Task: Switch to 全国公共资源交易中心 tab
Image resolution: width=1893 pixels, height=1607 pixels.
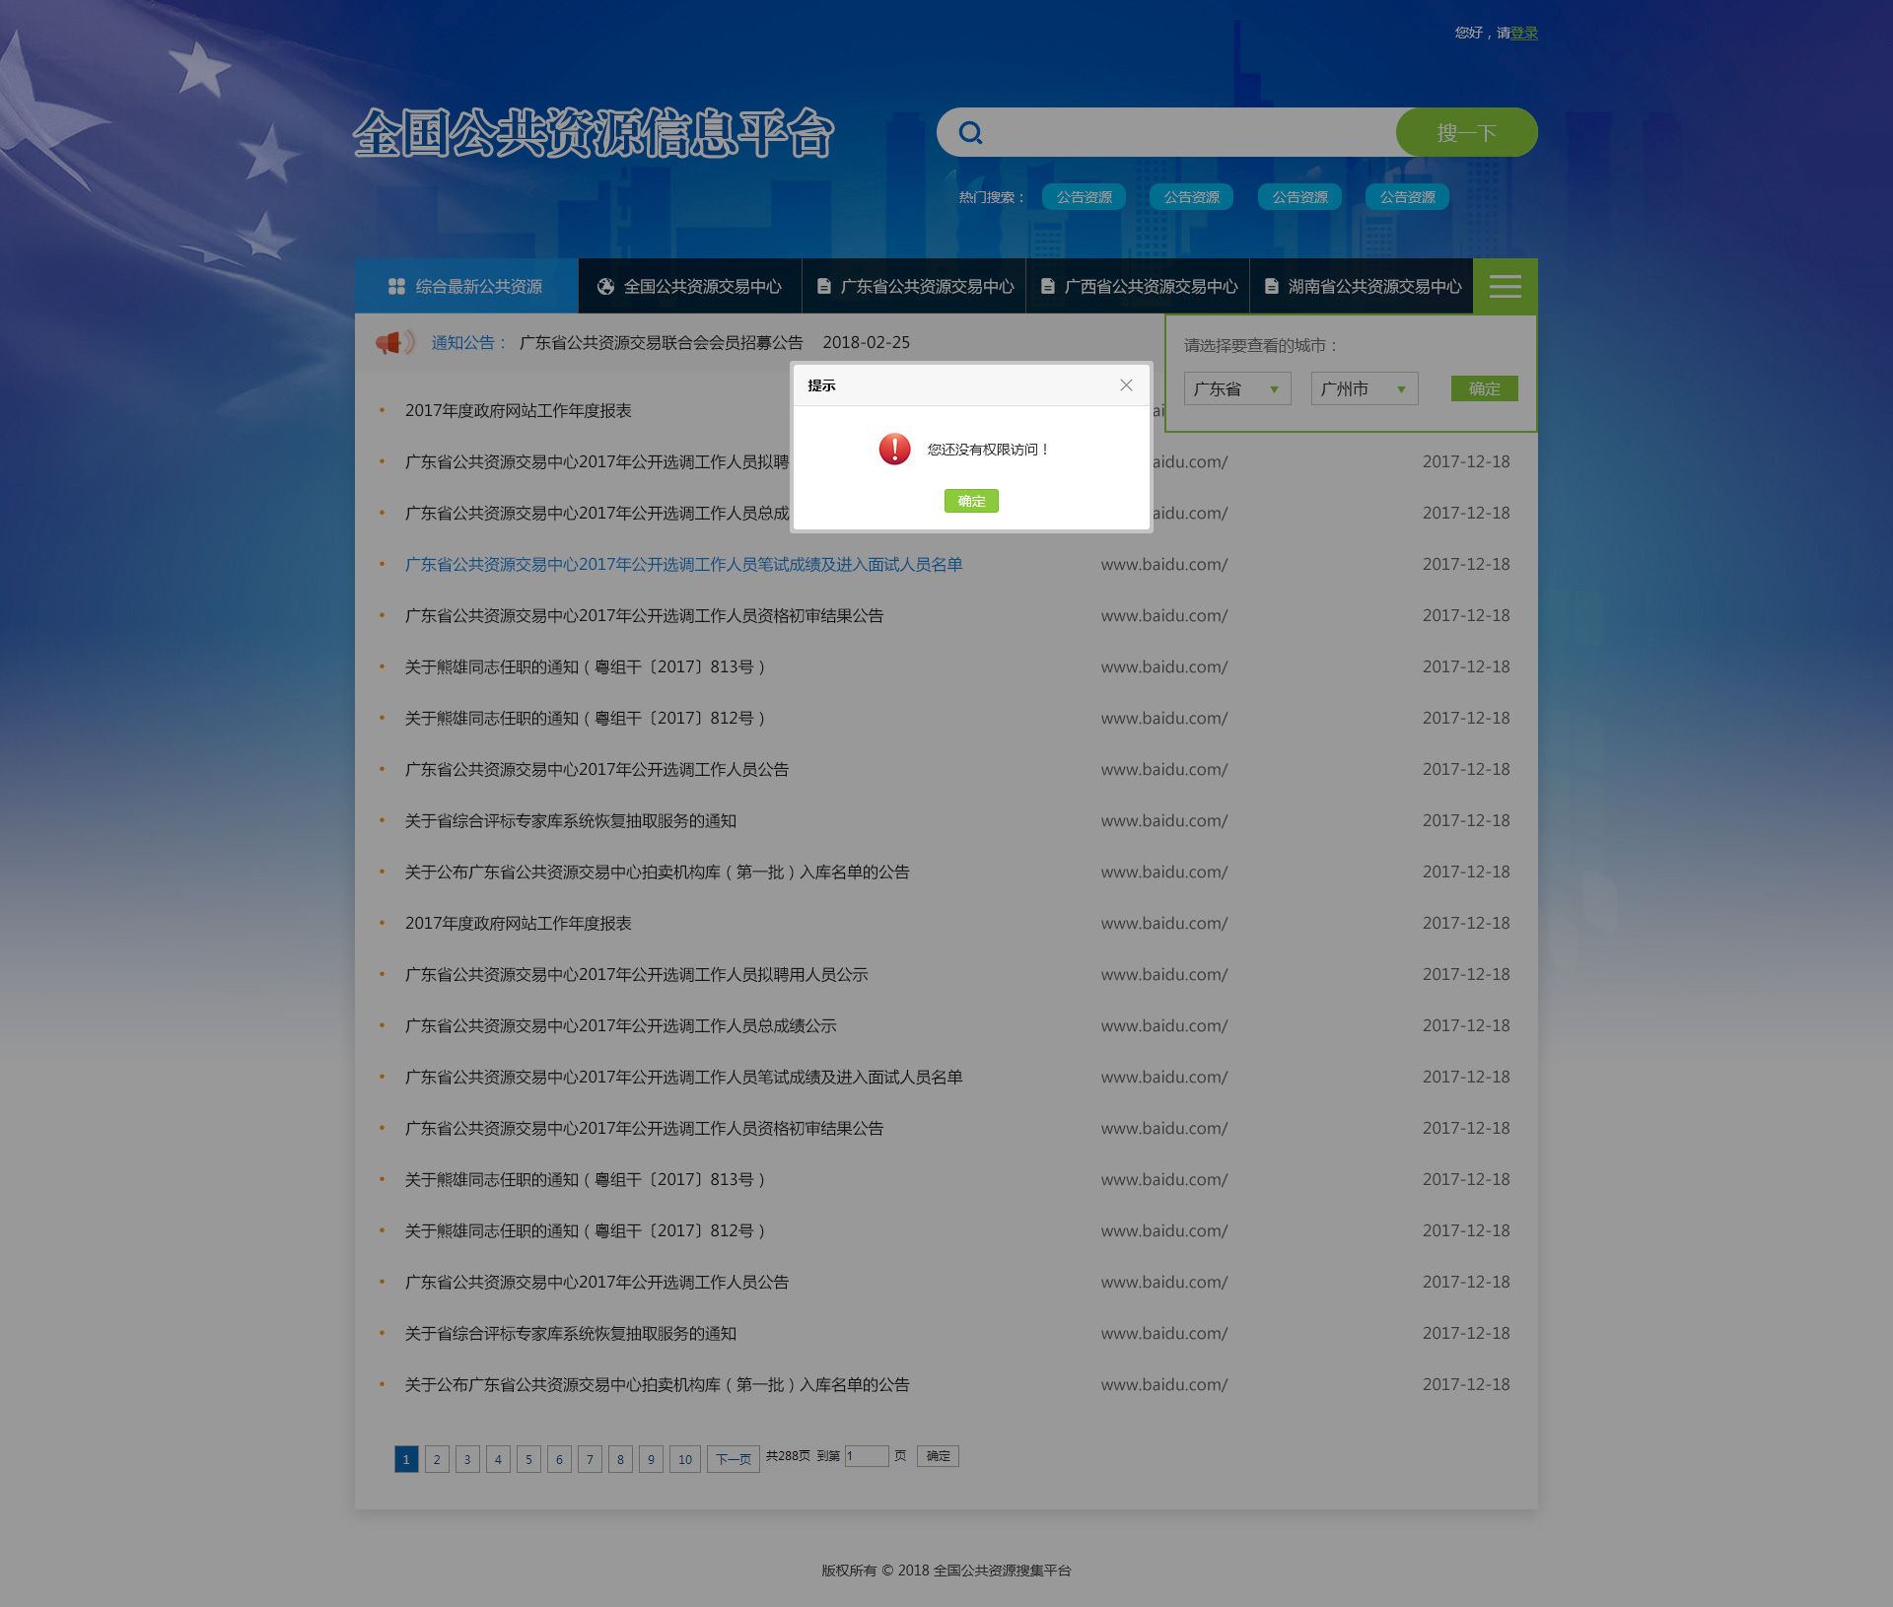Action: tap(702, 287)
